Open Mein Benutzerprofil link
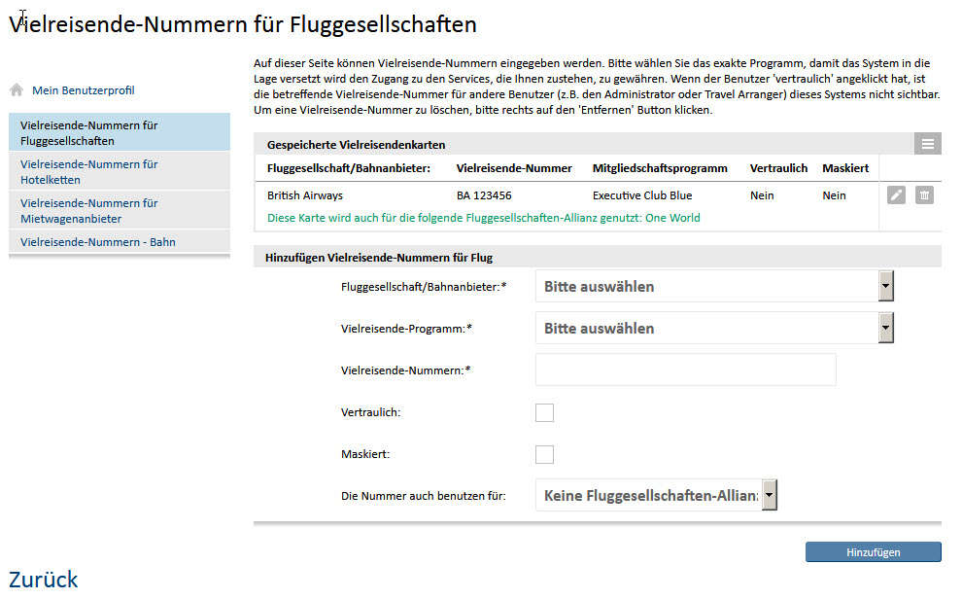Screen dimensions: 962x599 click(x=84, y=90)
